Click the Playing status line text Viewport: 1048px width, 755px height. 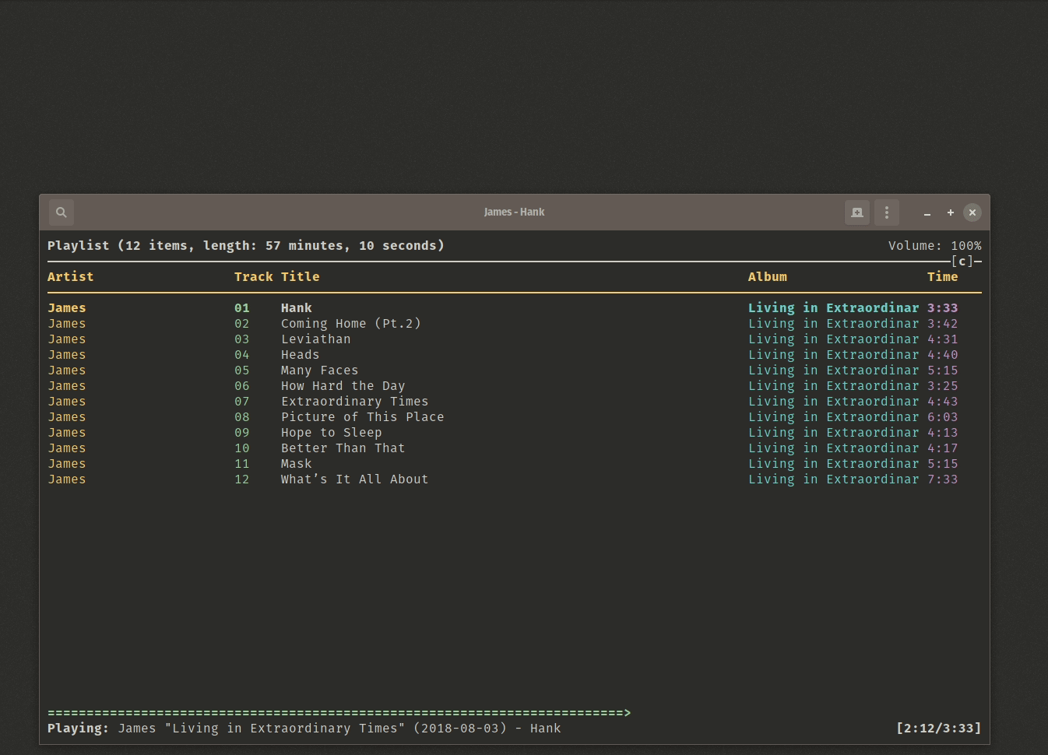(304, 729)
